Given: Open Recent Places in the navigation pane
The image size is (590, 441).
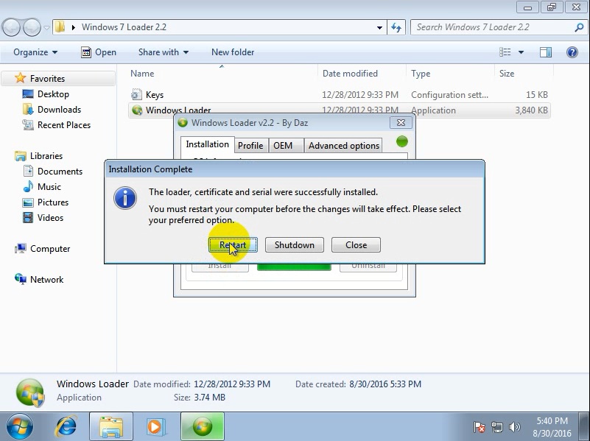Looking at the screenshot, I should [x=64, y=125].
